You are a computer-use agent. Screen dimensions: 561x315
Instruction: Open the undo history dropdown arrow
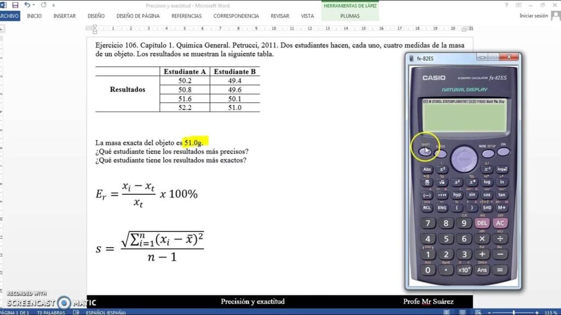click(x=33, y=5)
